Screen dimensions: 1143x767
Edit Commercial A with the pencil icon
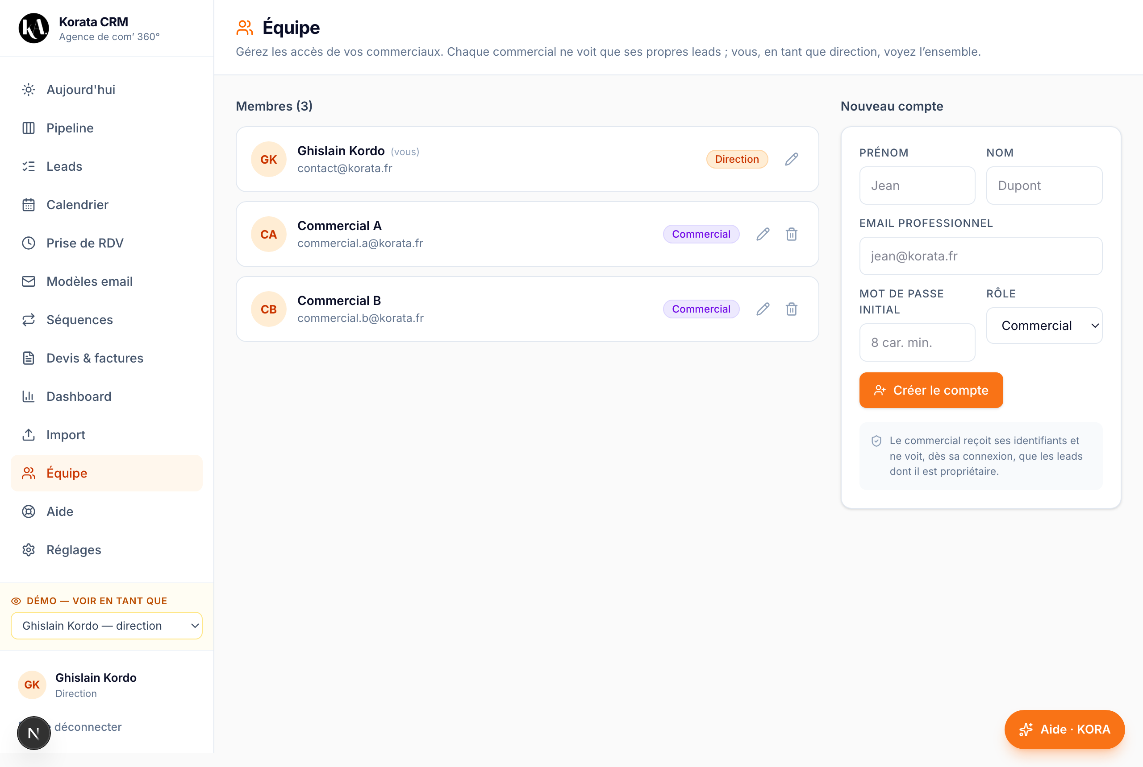coord(763,234)
